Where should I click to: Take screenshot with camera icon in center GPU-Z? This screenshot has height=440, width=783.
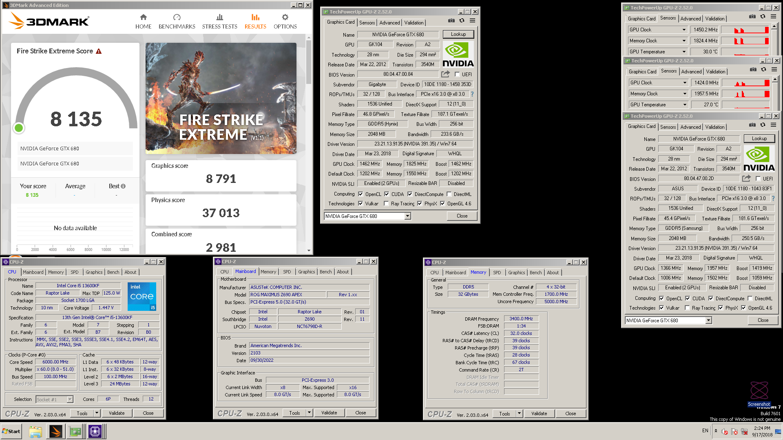[x=451, y=20]
